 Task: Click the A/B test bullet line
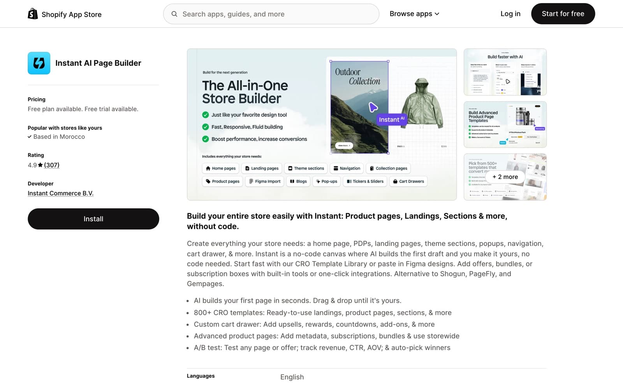pyautogui.click(x=322, y=348)
